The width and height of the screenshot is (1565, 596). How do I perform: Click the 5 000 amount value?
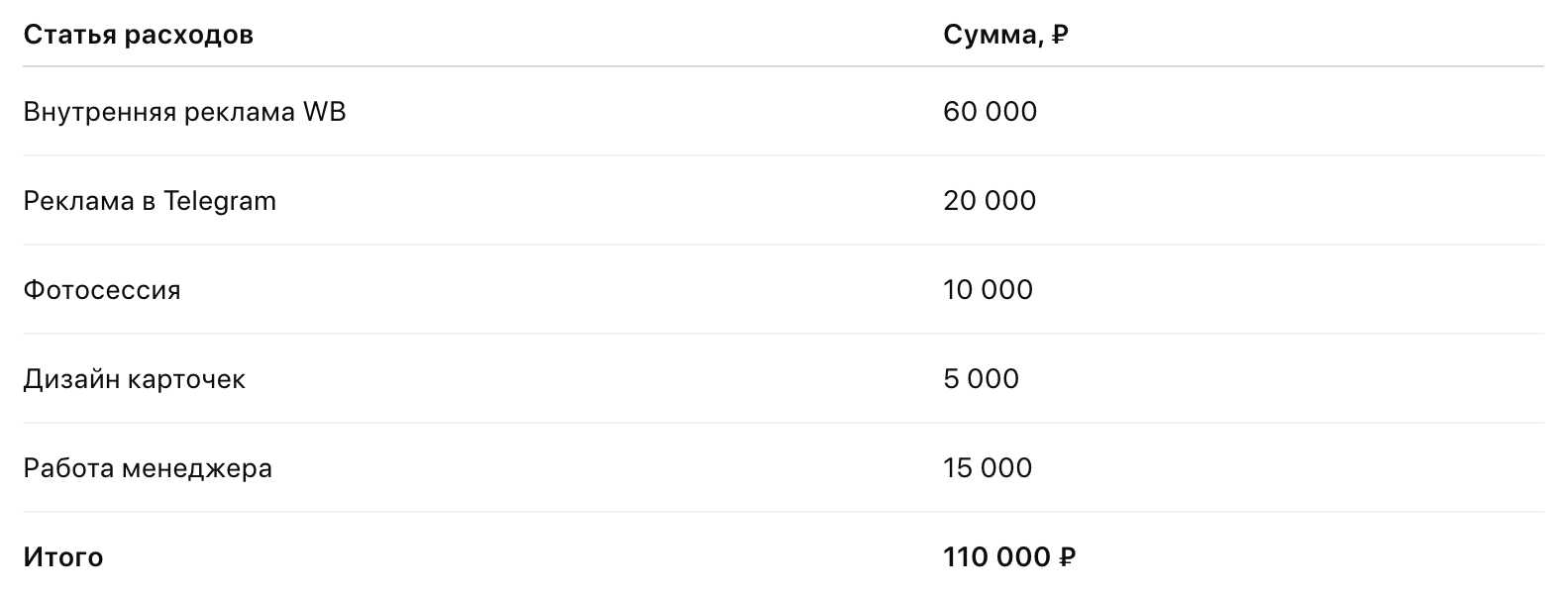tap(981, 379)
